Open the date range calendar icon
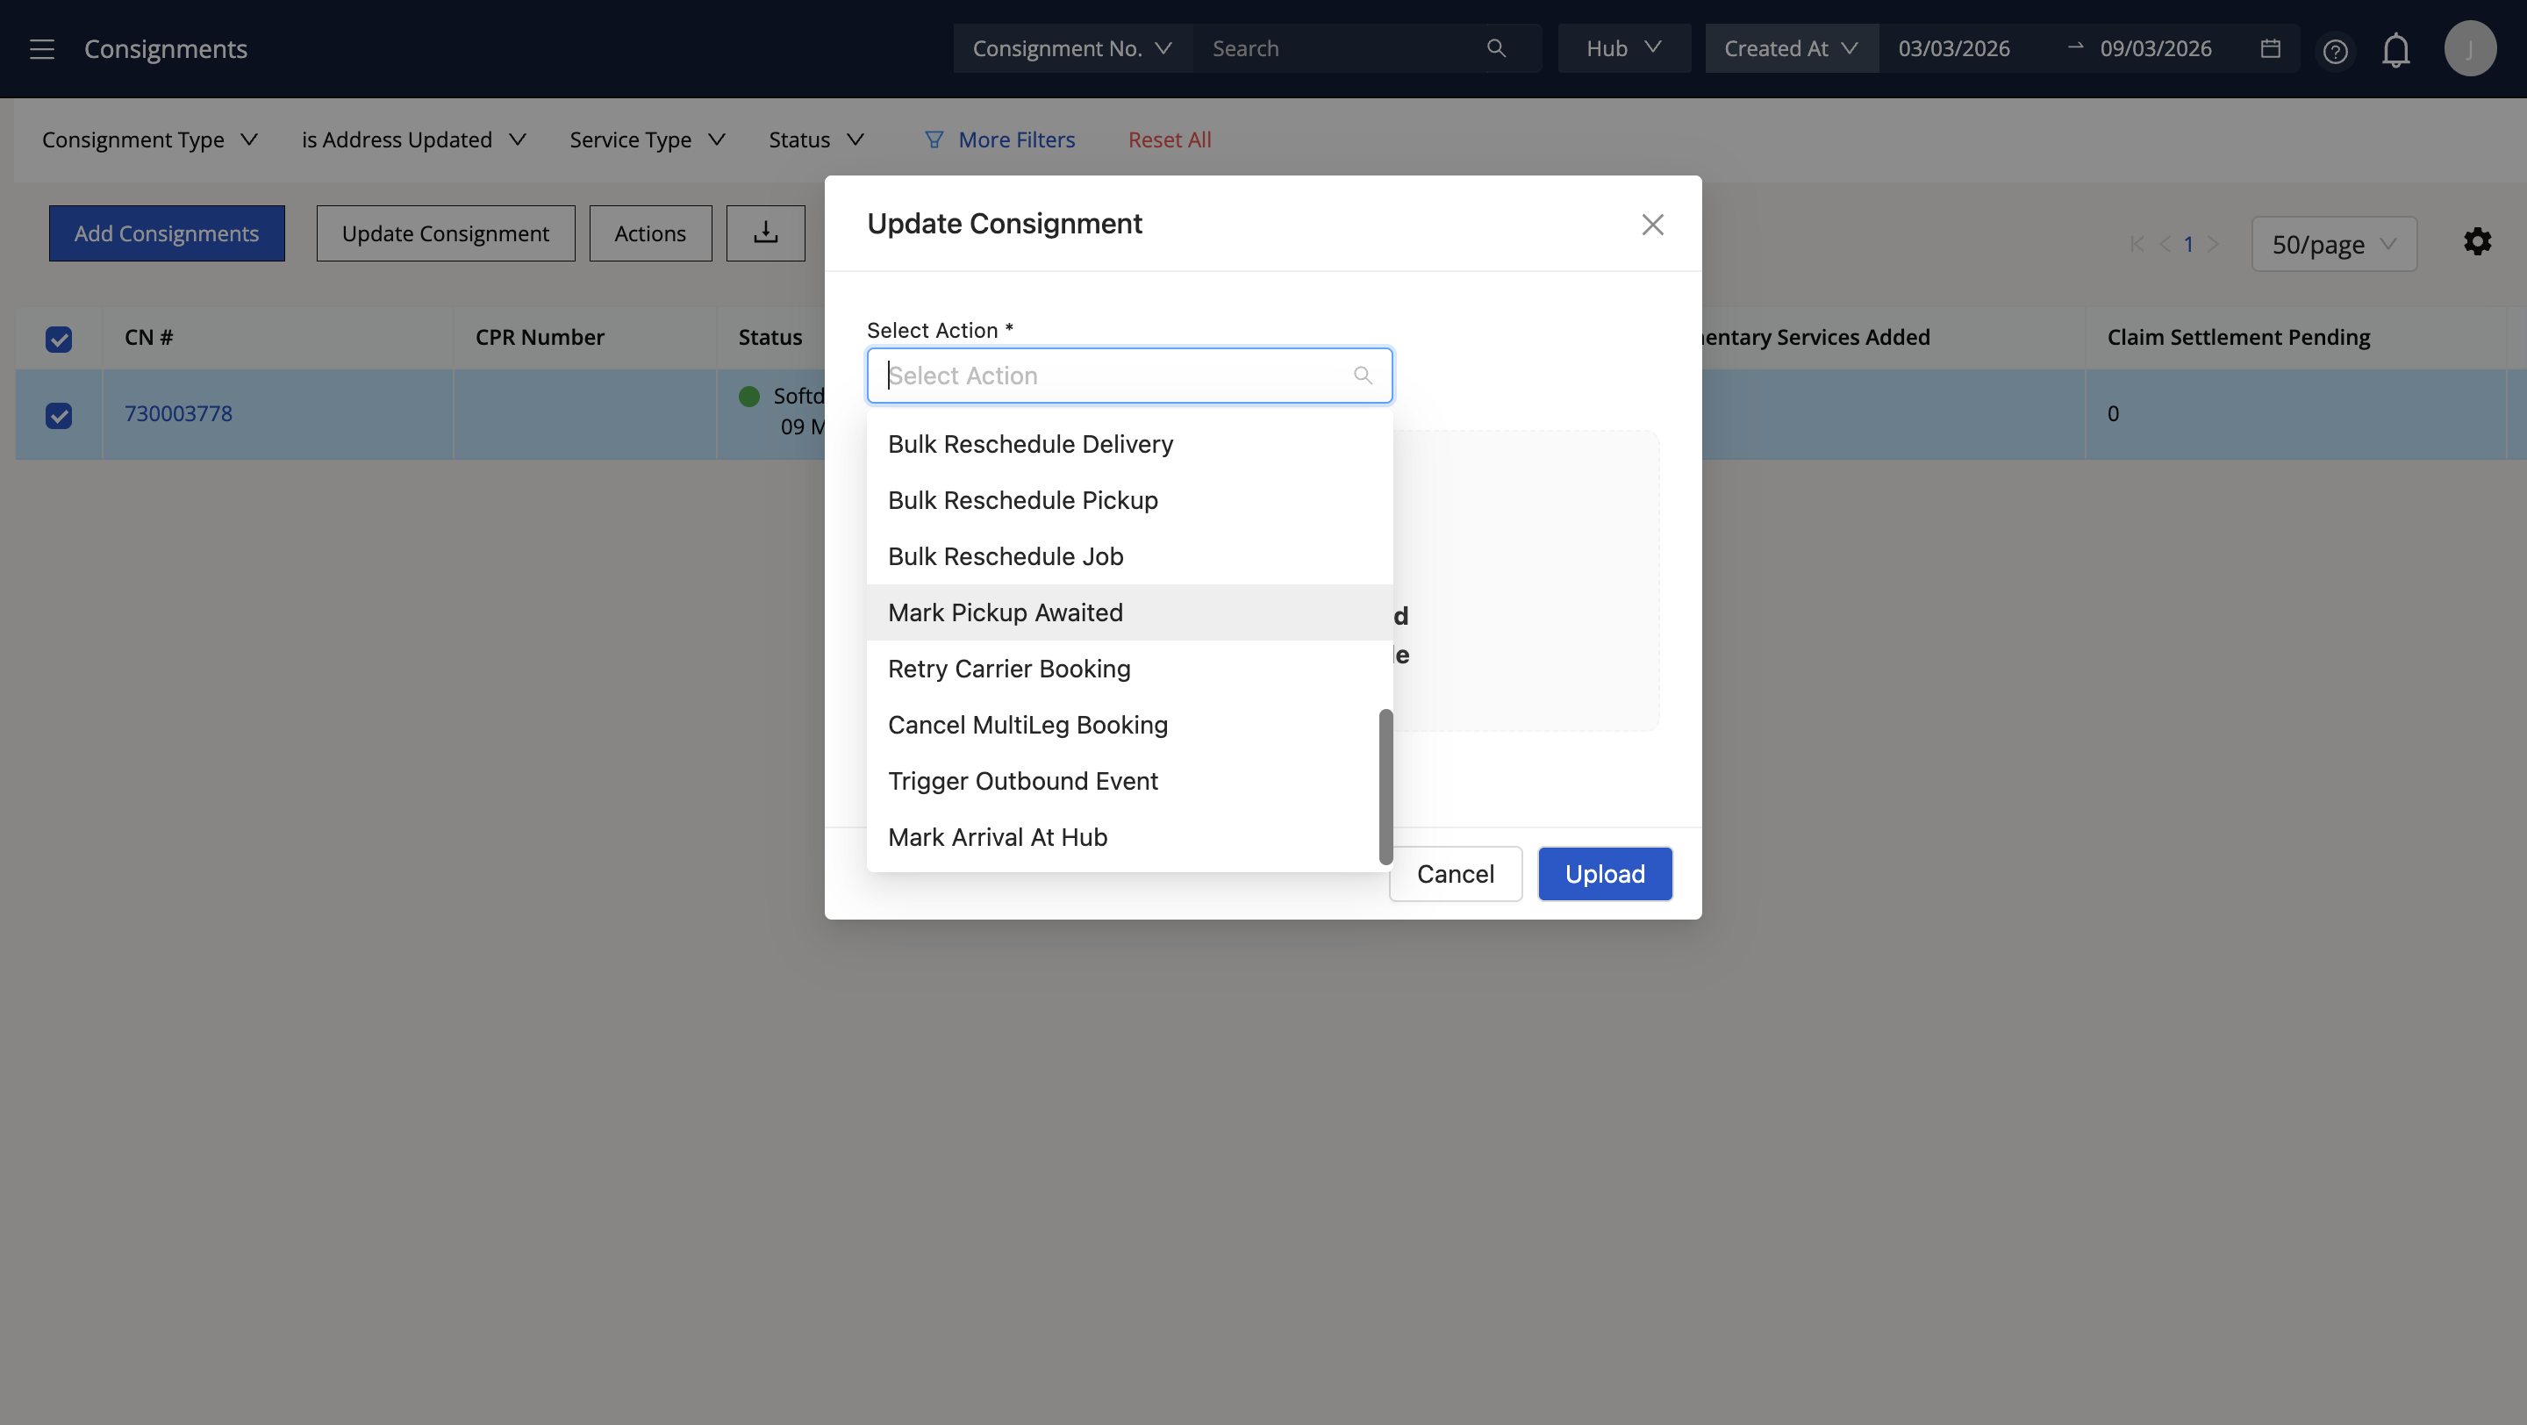This screenshot has width=2527, height=1425. pos(2269,48)
